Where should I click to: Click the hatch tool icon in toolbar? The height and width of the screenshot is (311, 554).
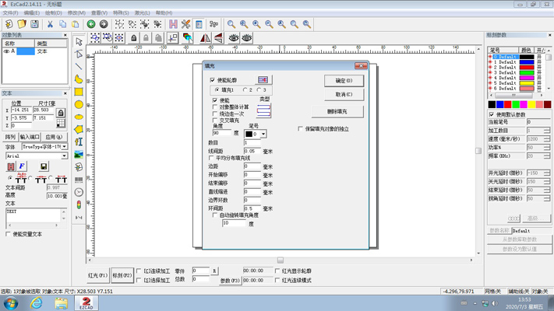pos(173,24)
